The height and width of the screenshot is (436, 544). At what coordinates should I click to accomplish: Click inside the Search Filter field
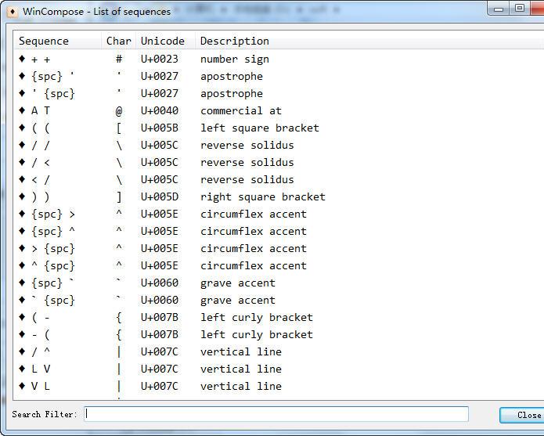pyautogui.click(x=276, y=414)
